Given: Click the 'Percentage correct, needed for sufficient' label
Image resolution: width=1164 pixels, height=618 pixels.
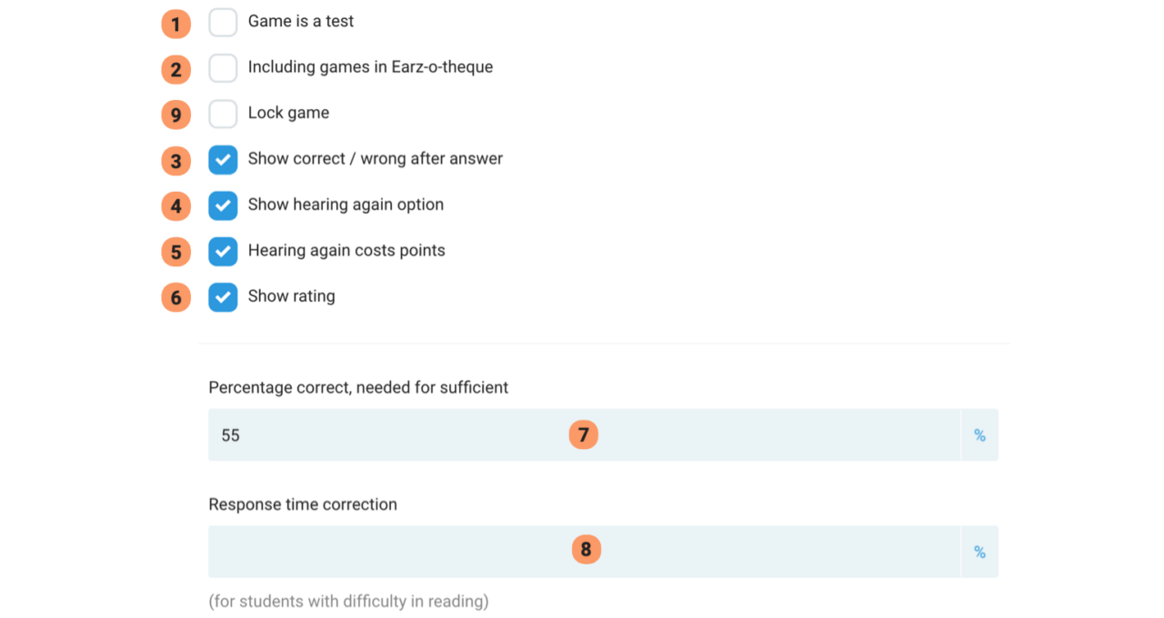Looking at the screenshot, I should [358, 387].
